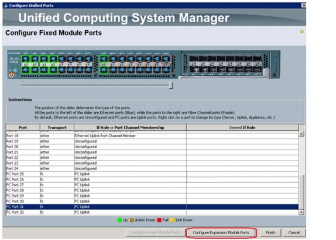The image size is (336, 240).
Task: Select the last top-row blue port of the left group
Action: click(x=88, y=59)
